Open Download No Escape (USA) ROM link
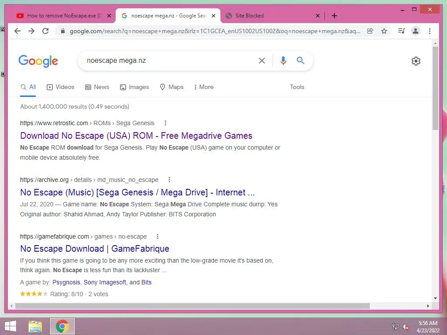Viewport: 447px width, 335px height. pos(136,136)
